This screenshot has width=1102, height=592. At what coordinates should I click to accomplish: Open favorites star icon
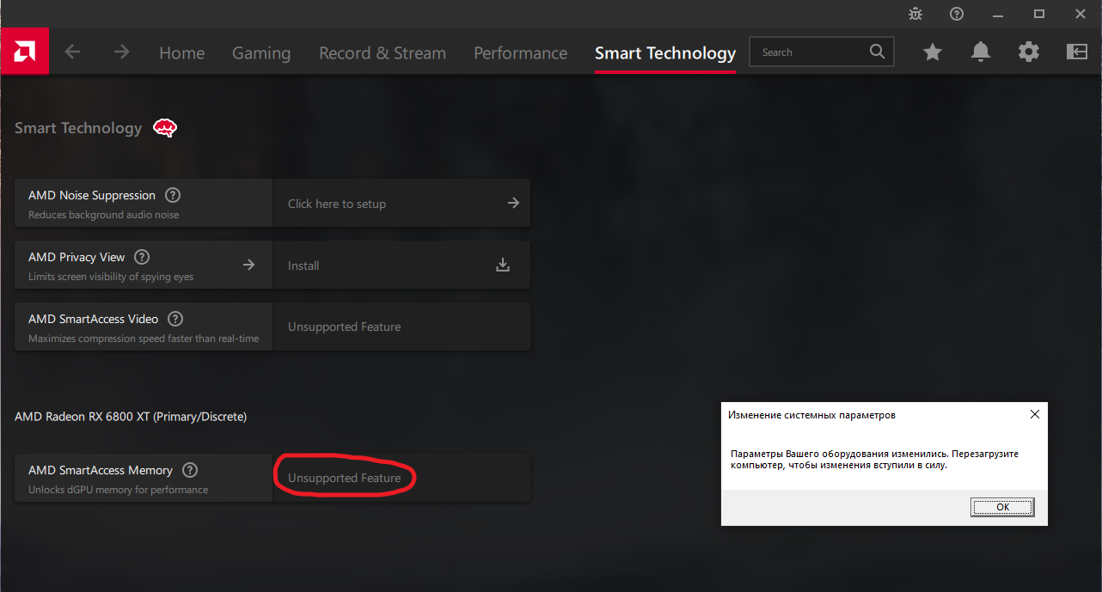pos(933,52)
